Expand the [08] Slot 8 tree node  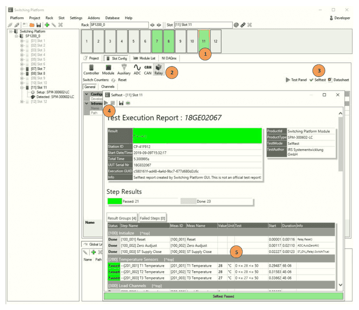click(x=22, y=73)
